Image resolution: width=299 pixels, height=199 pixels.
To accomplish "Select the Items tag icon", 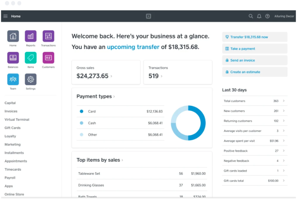I will [31, 58].
